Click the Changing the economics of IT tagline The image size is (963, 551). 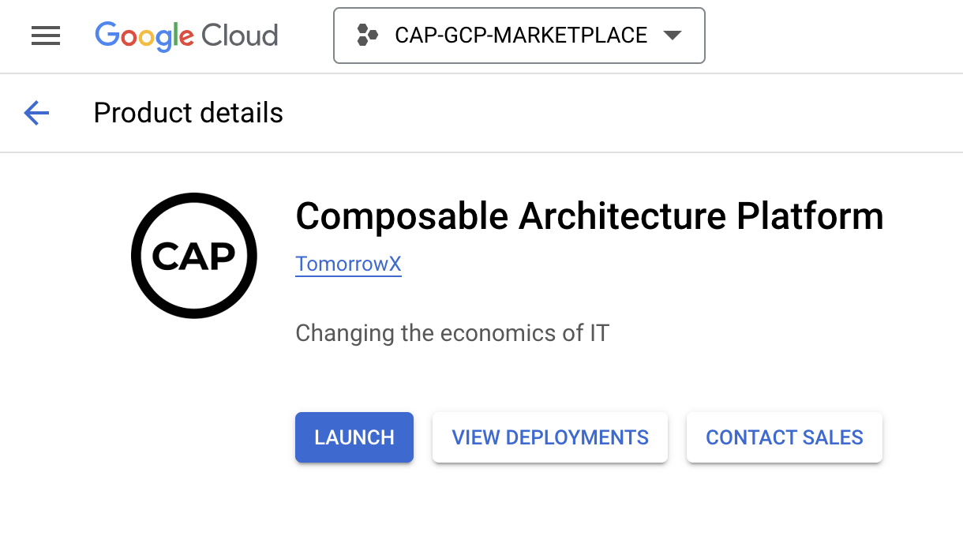click(x=452, y=333)
